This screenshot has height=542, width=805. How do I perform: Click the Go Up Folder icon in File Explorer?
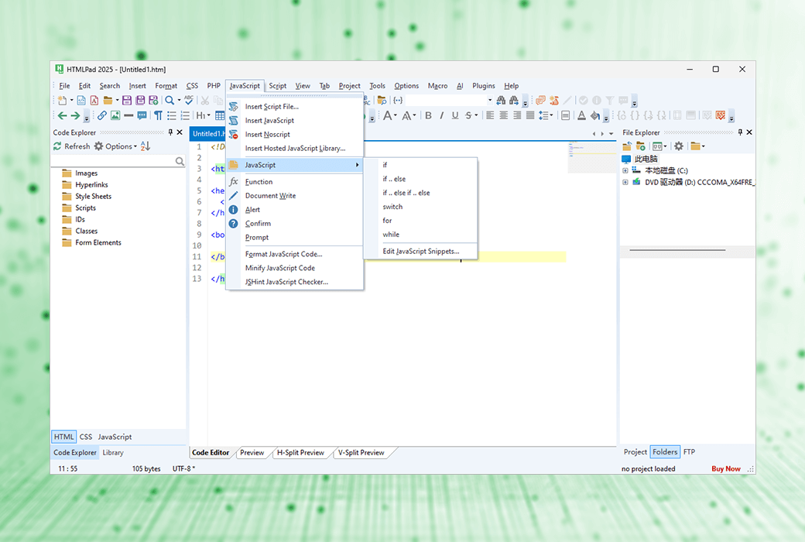point(627,146)
